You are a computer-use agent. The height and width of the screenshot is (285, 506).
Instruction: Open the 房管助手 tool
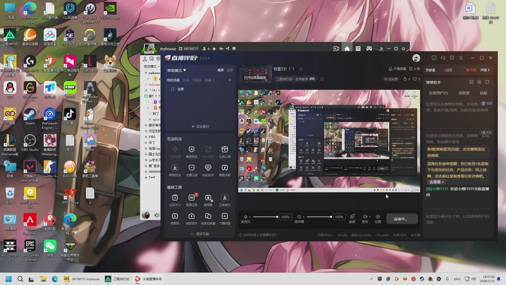click(192, 218)
